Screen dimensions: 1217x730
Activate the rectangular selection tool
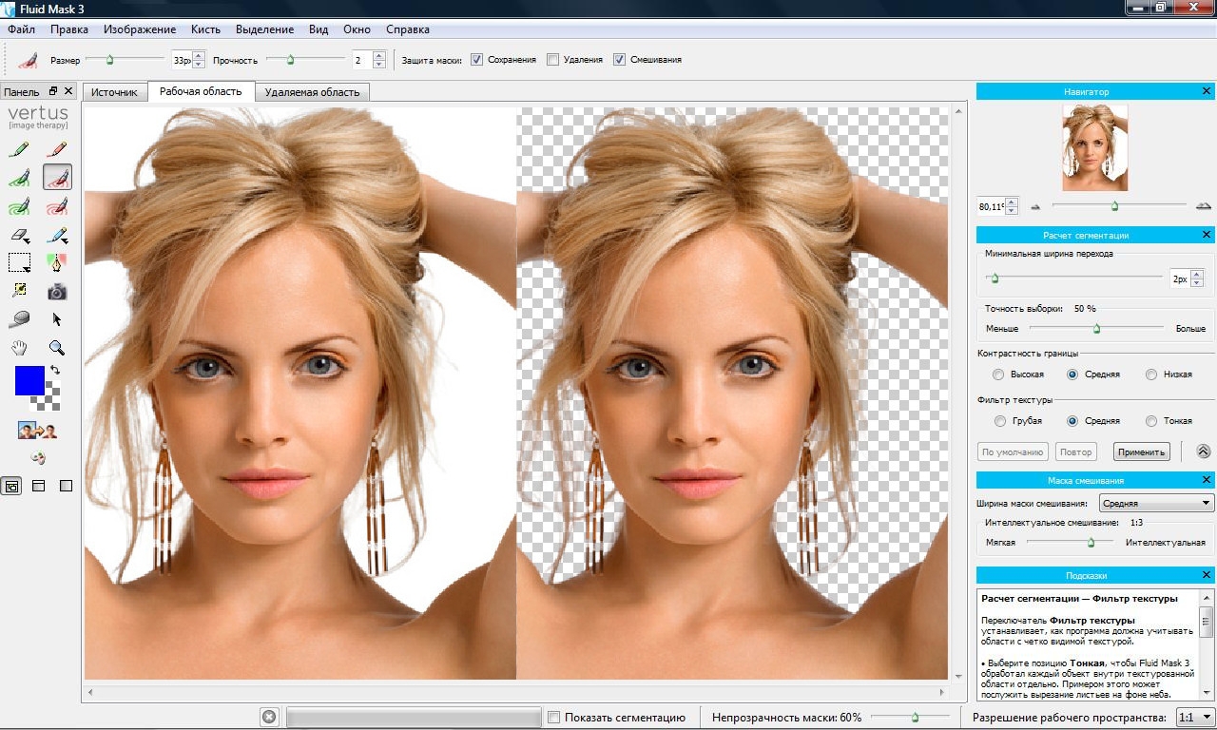click(x=19, y=262)
